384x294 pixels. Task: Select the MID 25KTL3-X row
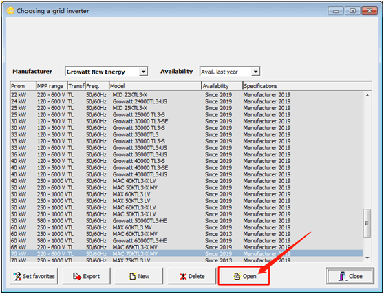point(186,108)
